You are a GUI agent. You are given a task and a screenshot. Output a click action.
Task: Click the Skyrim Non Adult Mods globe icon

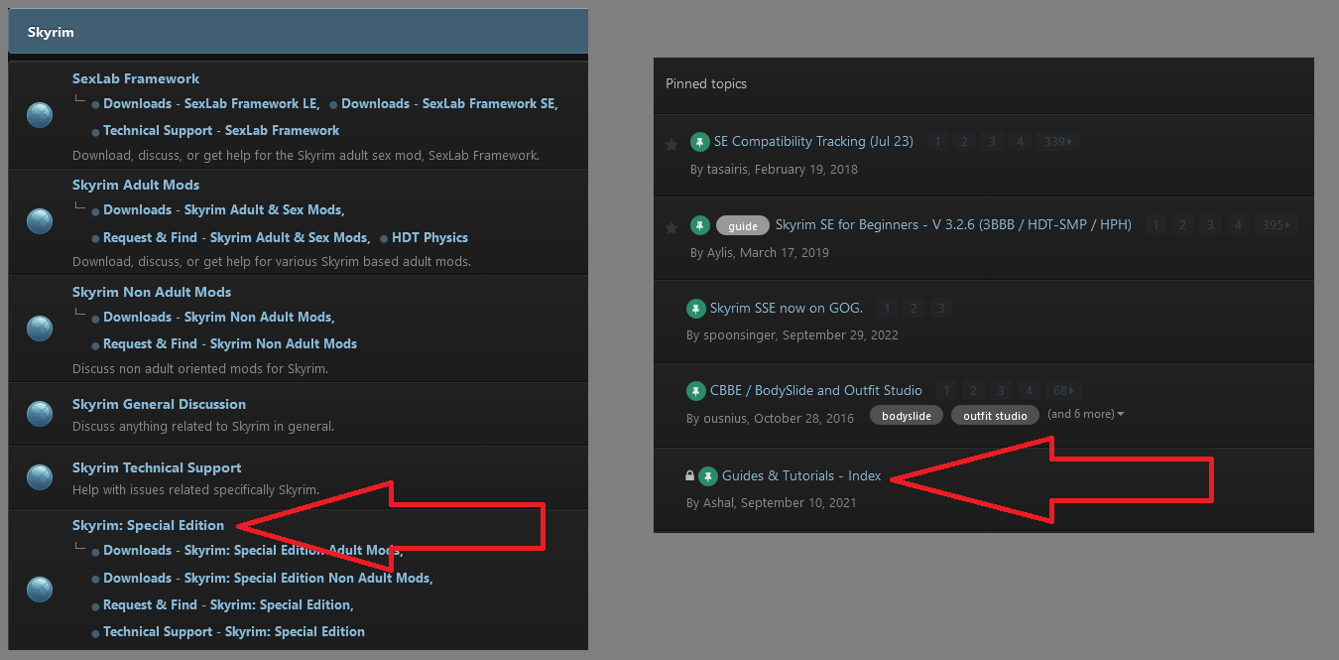click(40, 329)
